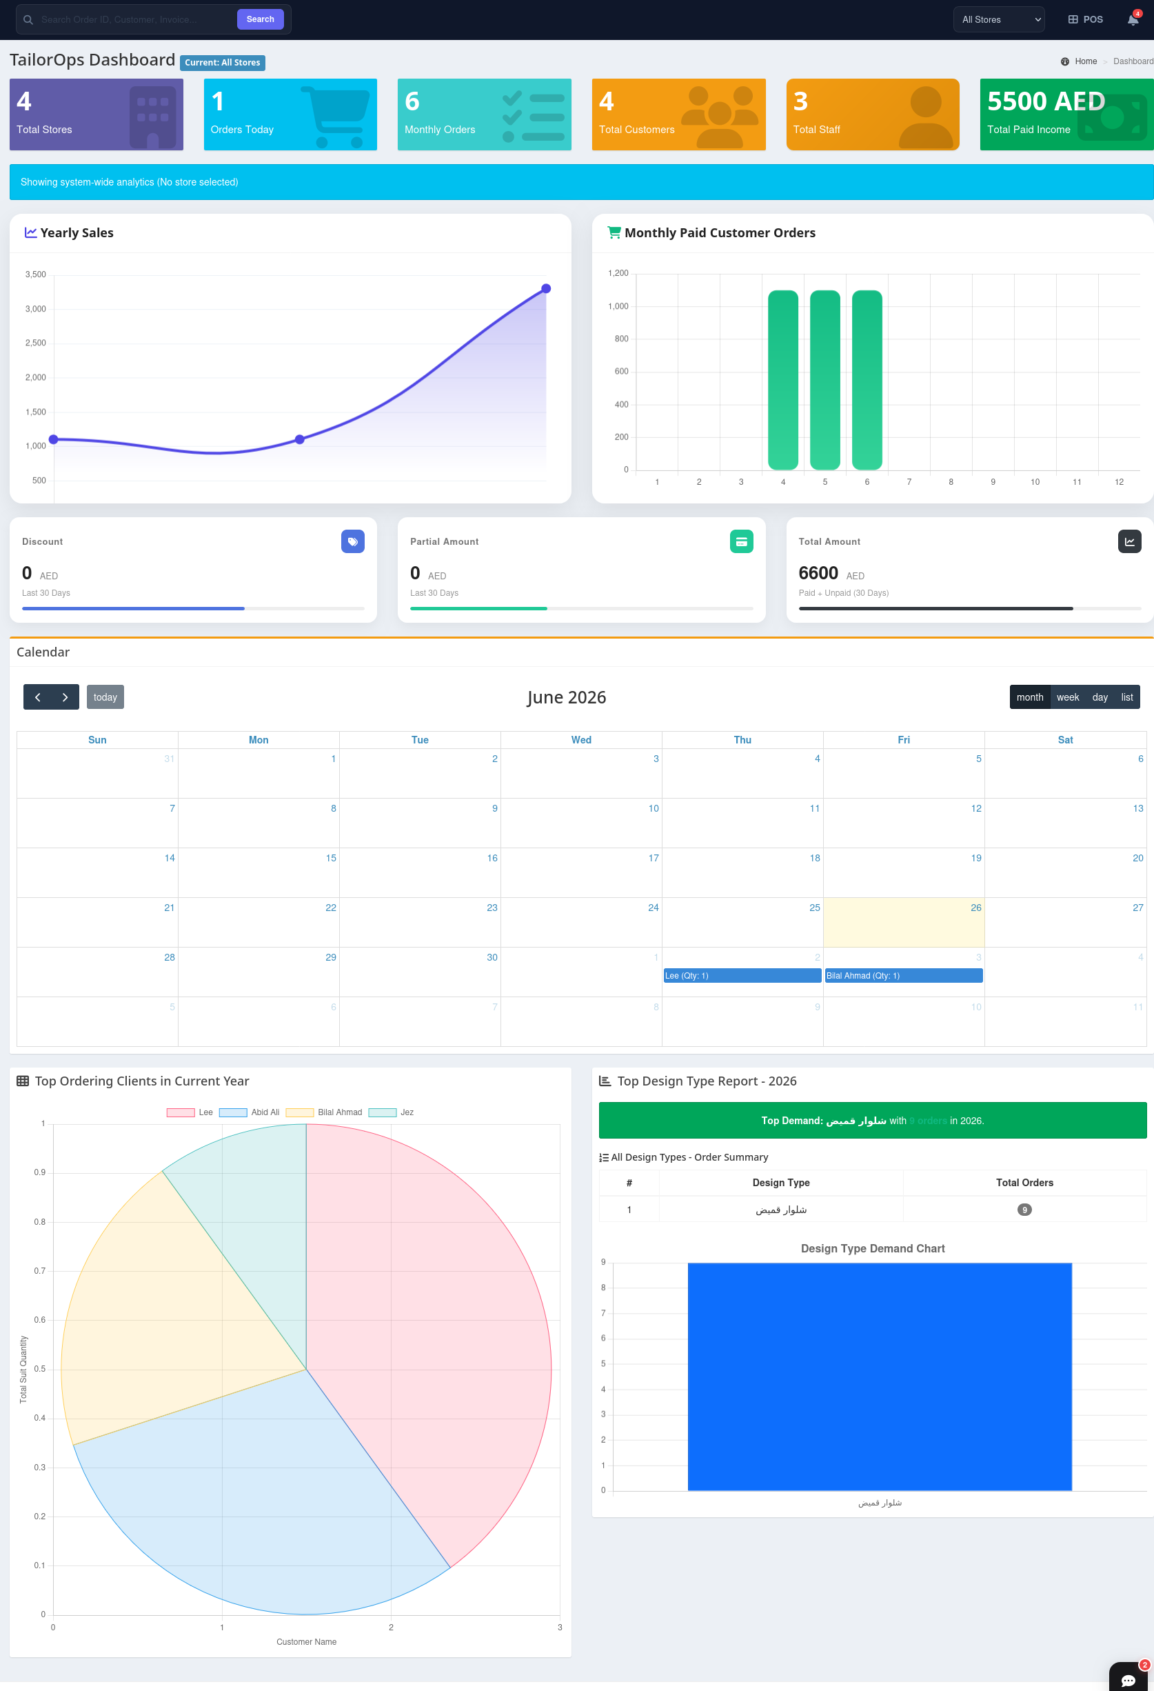Click the Monthly Orders card
1154x1691 pixels.
(x=485, y=114)
